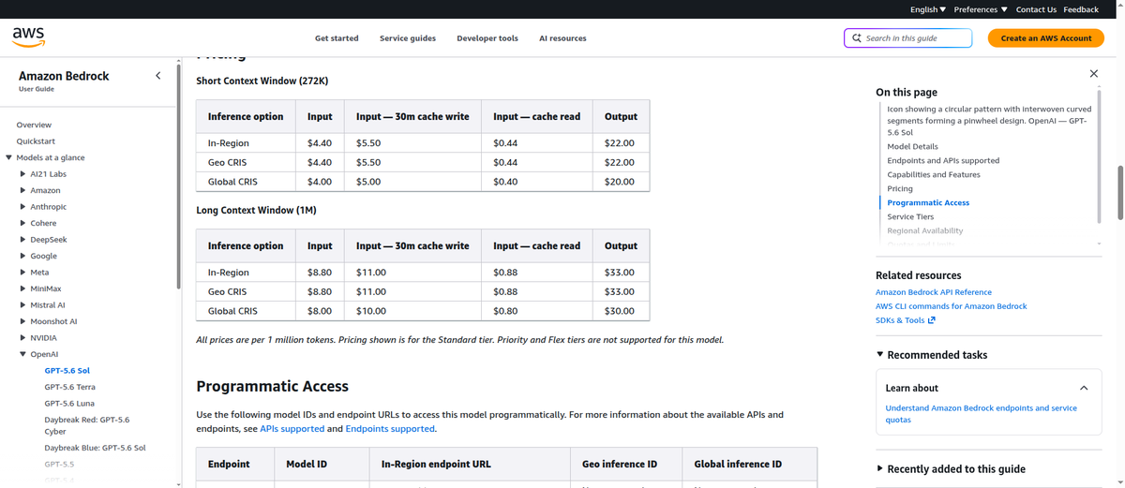Click the Global inference ID column header
Image resolution: width=1125 pixels, height=488 pixels.
tap(738, 464)
